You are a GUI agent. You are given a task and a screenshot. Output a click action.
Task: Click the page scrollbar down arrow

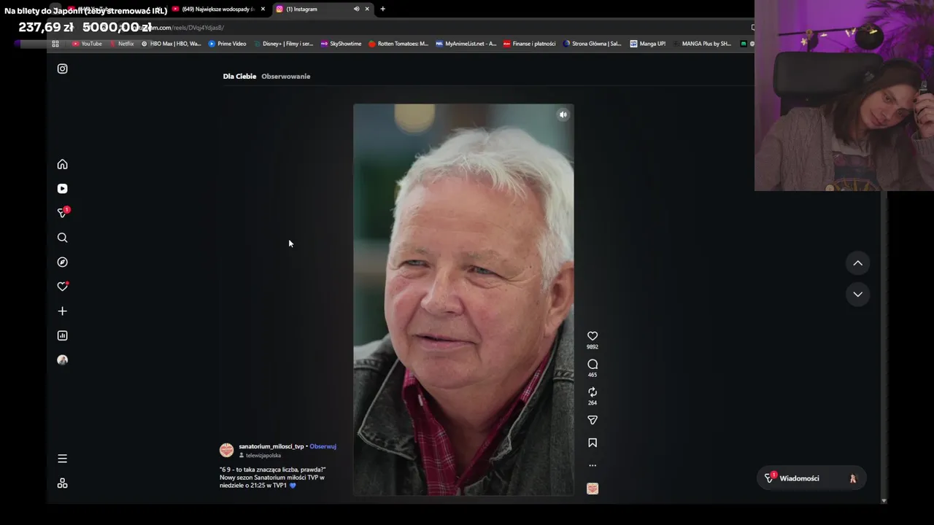pyautogui.click(x=884, y=501)
